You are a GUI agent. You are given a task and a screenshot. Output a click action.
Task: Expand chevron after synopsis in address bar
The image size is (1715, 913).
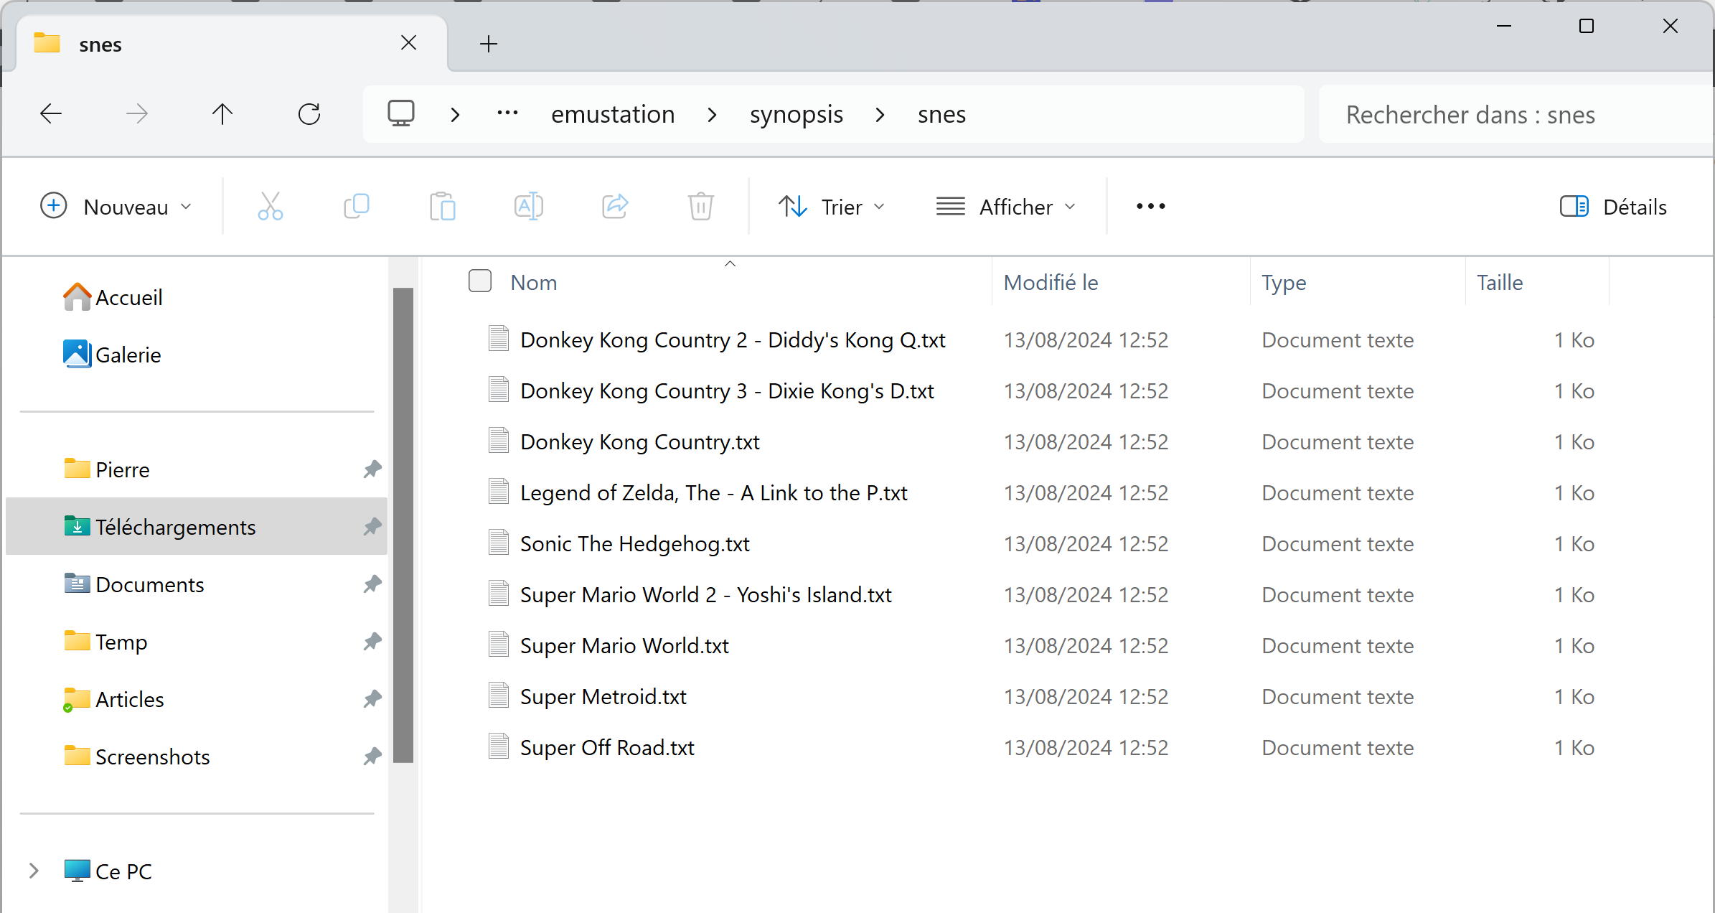880,114
